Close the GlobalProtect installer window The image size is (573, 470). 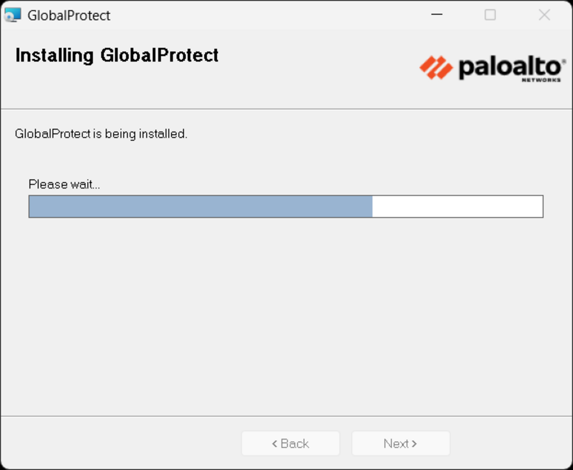pos(544,15)
